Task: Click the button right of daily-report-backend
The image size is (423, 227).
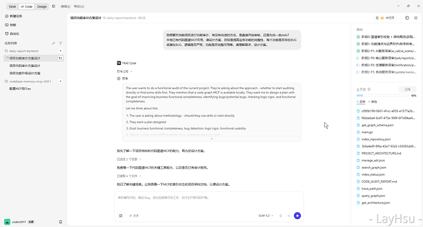Action: click(x=61, y=51)
